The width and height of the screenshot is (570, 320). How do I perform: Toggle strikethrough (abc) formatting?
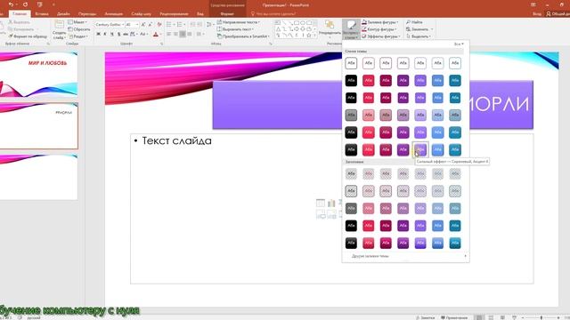(x=126, y=34)
